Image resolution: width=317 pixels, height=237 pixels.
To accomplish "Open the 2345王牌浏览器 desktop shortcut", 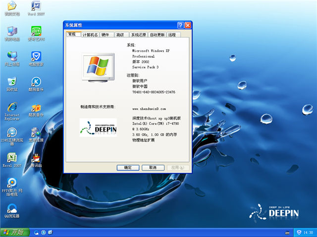I will point(12,136).
